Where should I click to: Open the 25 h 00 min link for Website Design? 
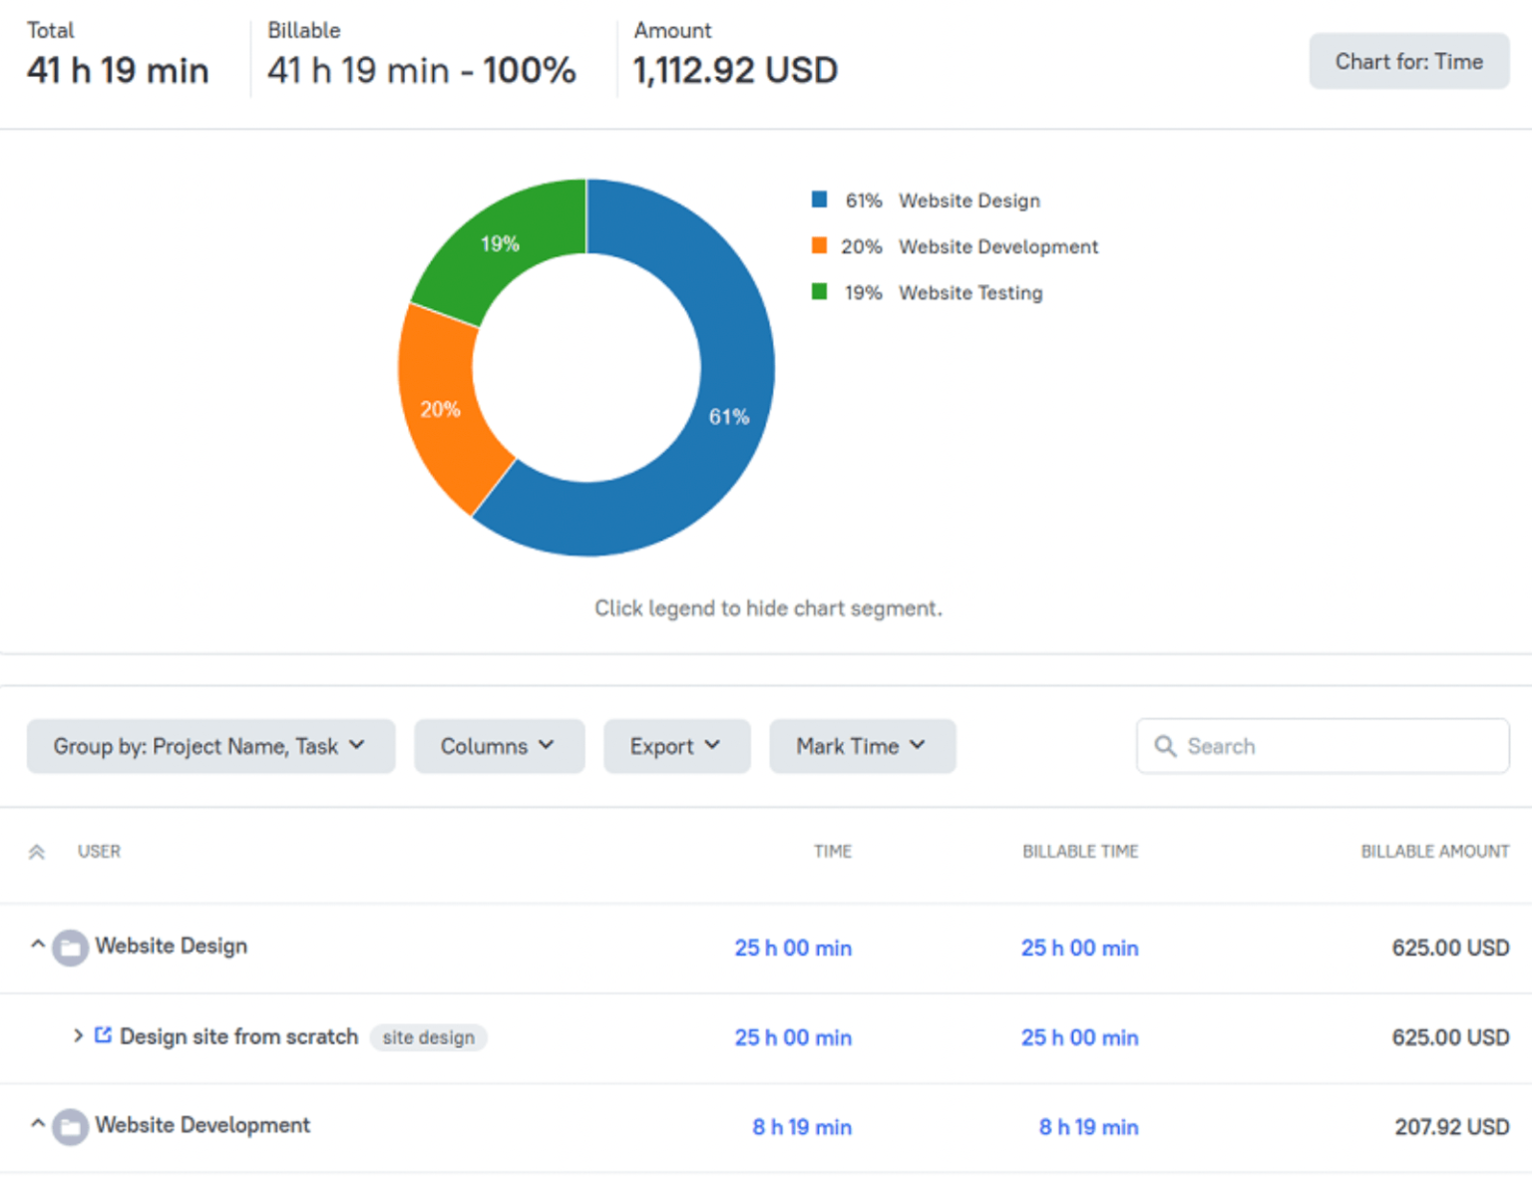coord(793,948)
